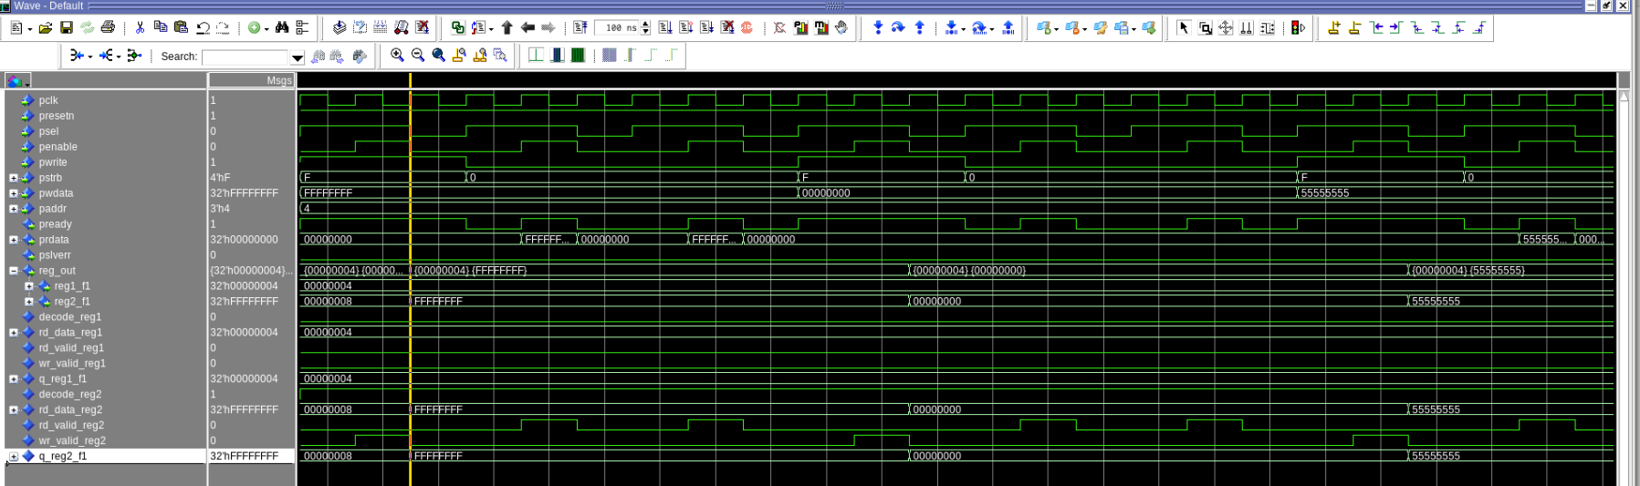The height and width of the screenshot is (486, 1640).
Task: Click the Search backward icon
Action: (x=318, y=57)
